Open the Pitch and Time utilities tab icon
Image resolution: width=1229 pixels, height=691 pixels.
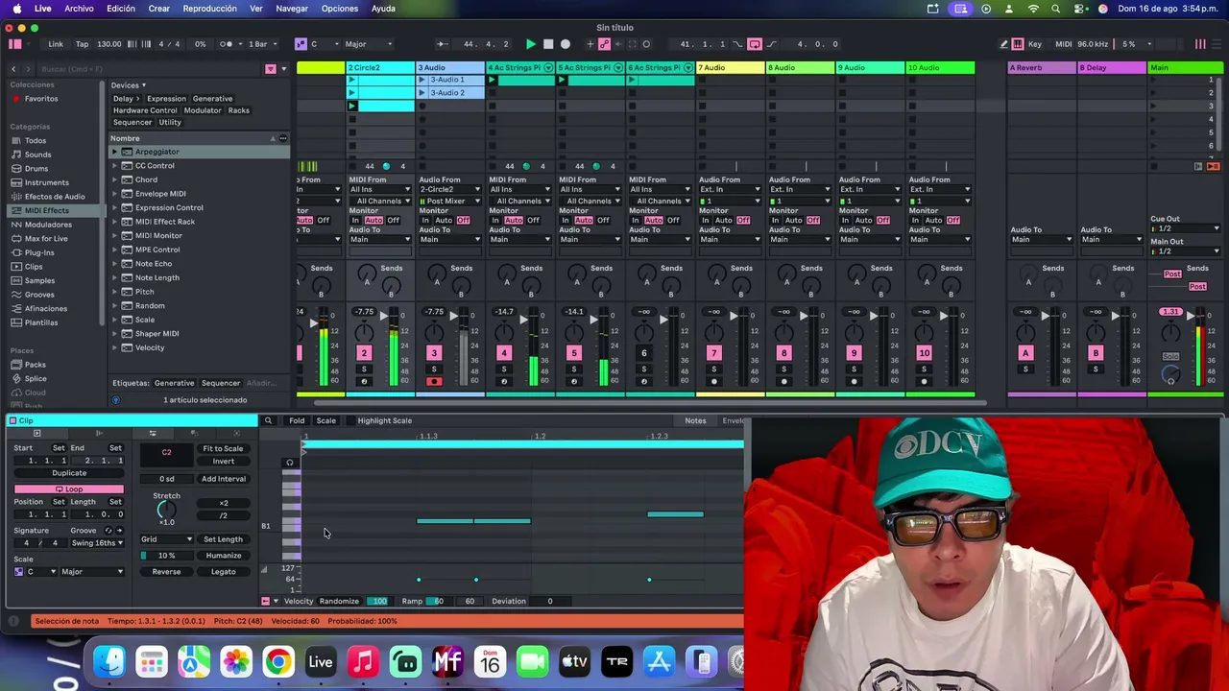coord(152,433)
